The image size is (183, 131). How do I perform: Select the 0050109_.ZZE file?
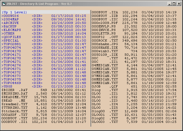click(134, 55)
